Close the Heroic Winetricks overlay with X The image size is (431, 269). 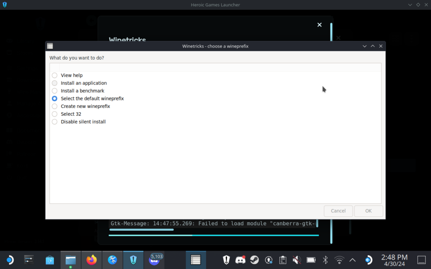coord(319,25)
